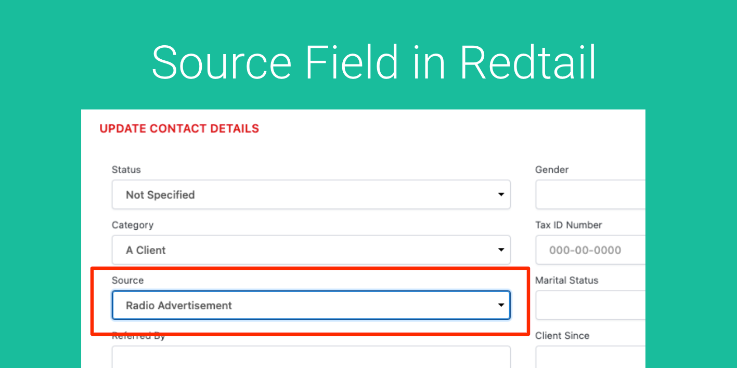This screenshot has width=737, height=368.
Task: Click the Category field label
Action: point(133,225)
